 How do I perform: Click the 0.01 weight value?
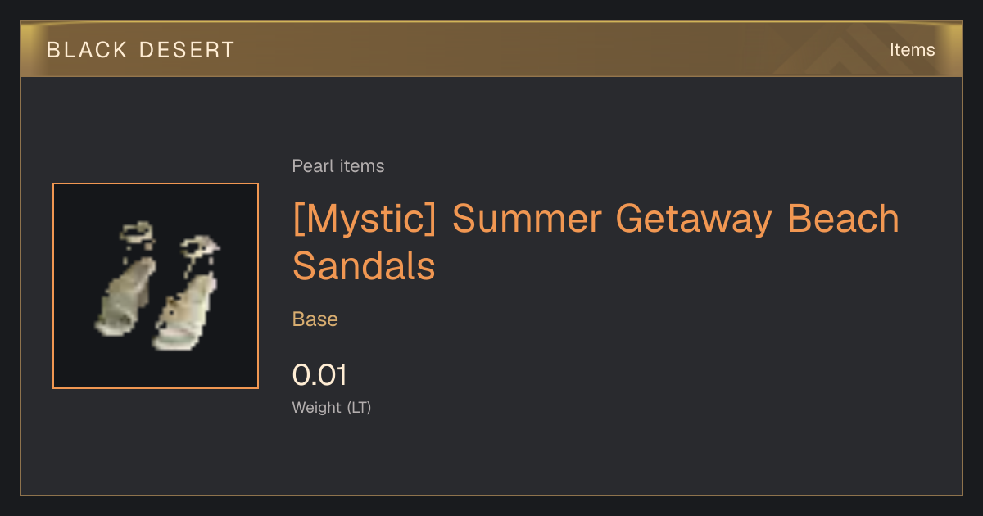319,375
